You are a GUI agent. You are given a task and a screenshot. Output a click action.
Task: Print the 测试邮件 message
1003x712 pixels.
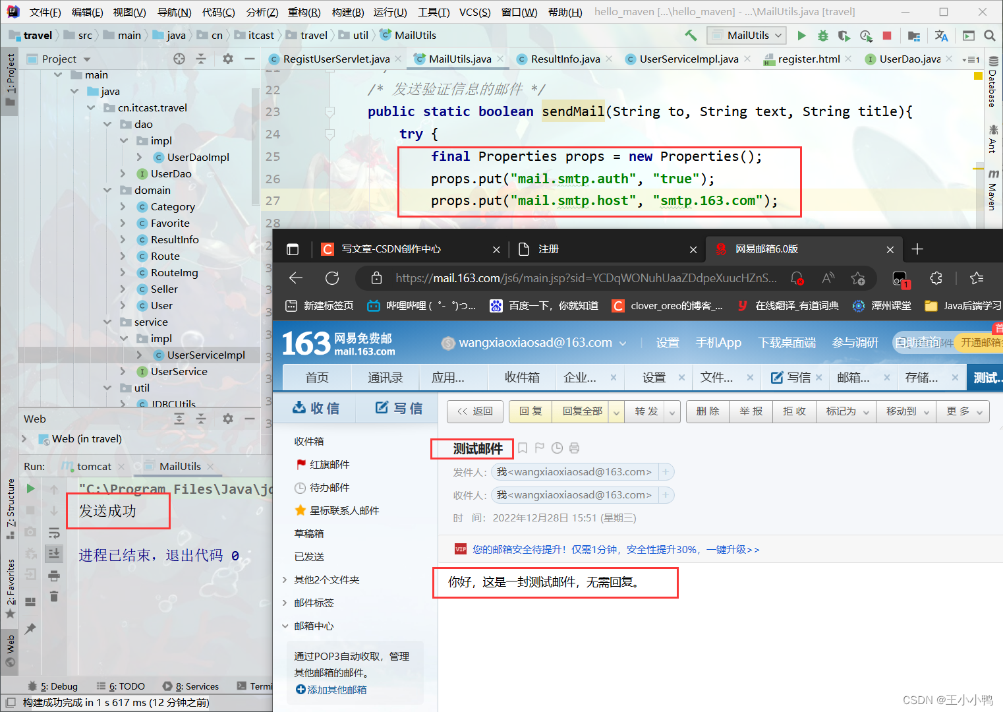pos(575,448)
